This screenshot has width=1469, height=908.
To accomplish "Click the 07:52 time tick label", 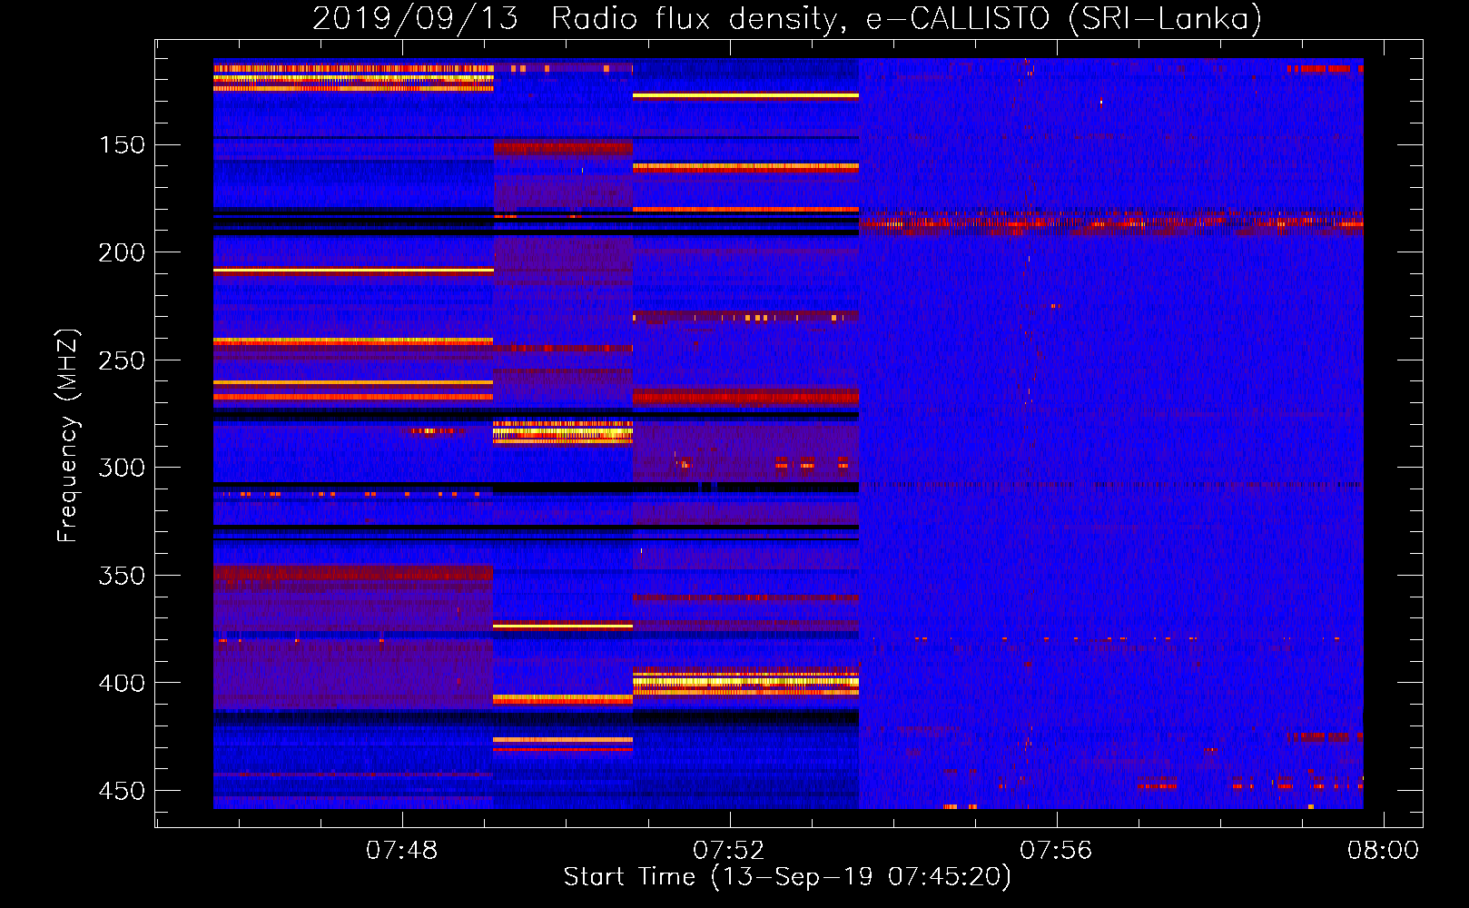I will [x=728, y=851].
